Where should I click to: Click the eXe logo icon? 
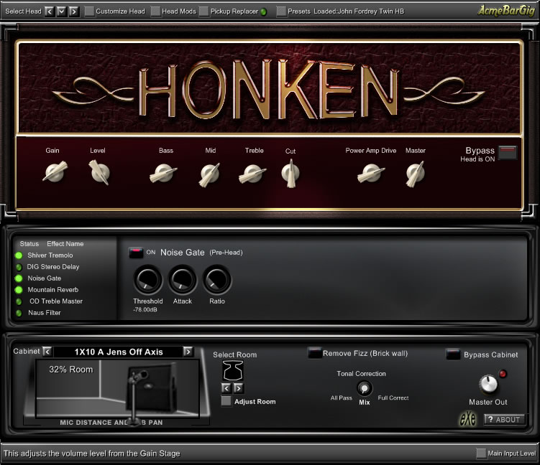pyautogui.click(x=467, y=419)
